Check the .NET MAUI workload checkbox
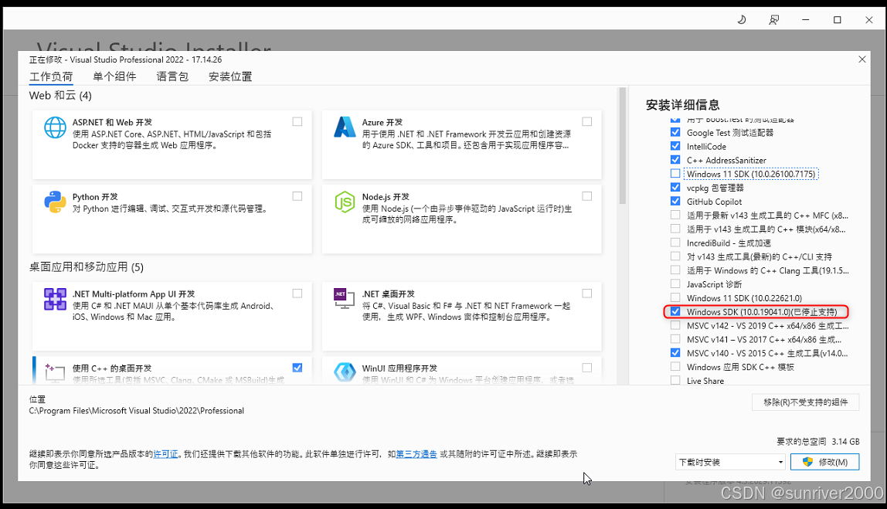Viewport: 887px width, 509px height. (297, 294)
